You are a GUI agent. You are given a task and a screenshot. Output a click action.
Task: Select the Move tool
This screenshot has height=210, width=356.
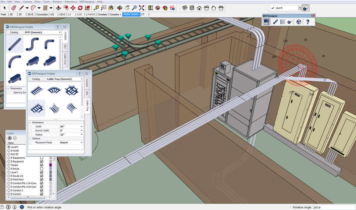coord(73,8)
